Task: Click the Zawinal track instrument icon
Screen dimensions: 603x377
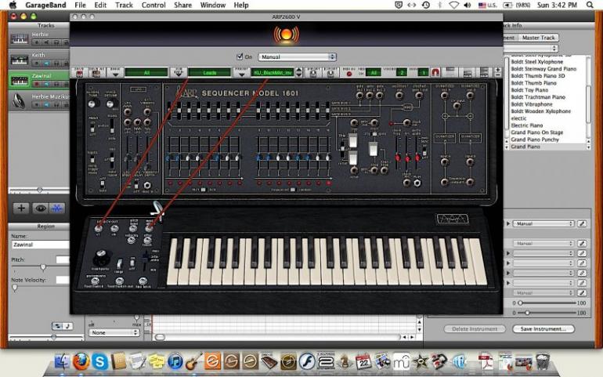Action: pyautogui.click(x=20, y=81)
